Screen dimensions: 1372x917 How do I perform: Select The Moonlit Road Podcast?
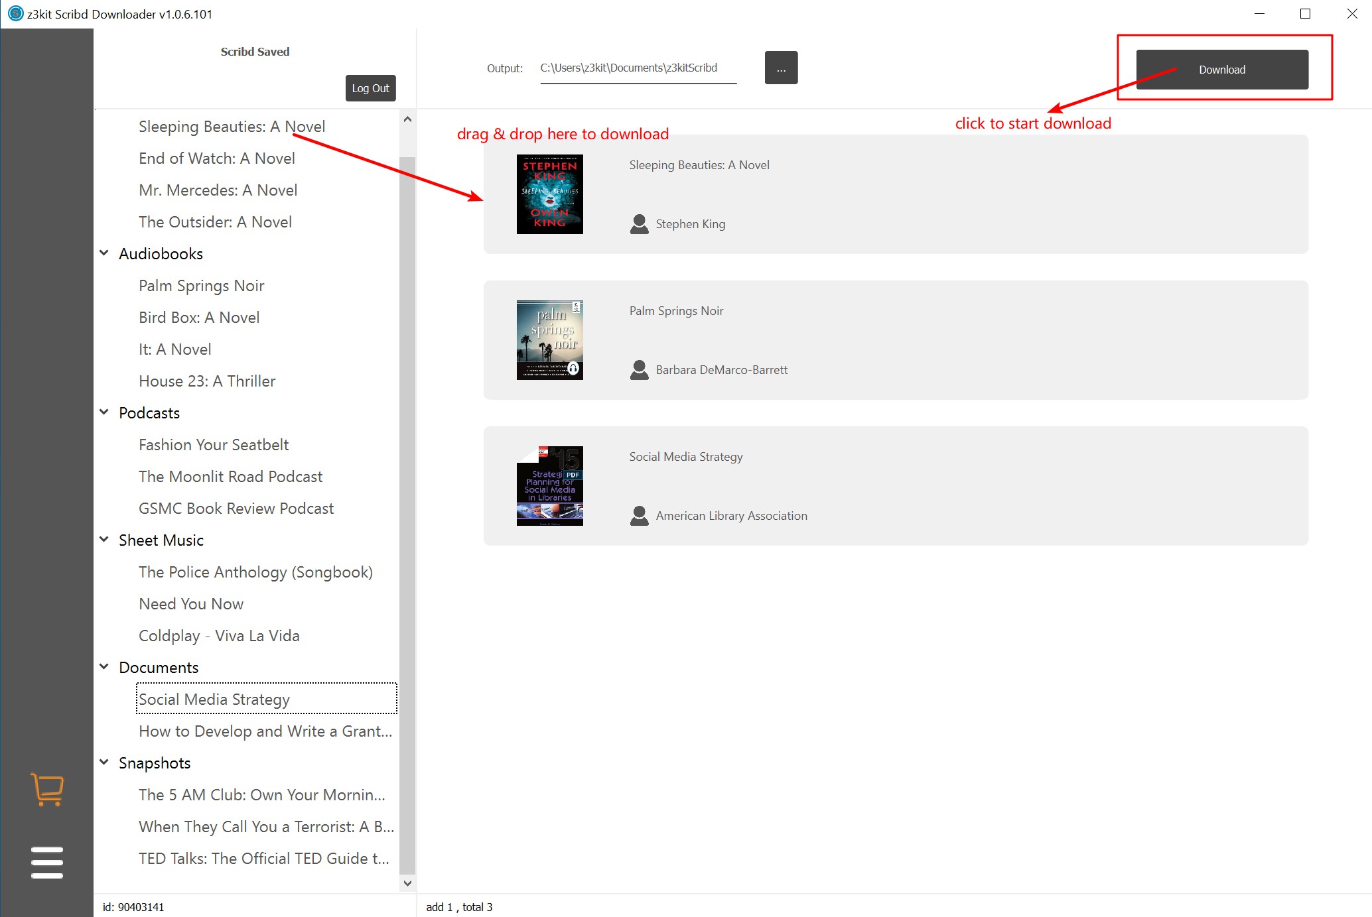[x=230, y=477]
